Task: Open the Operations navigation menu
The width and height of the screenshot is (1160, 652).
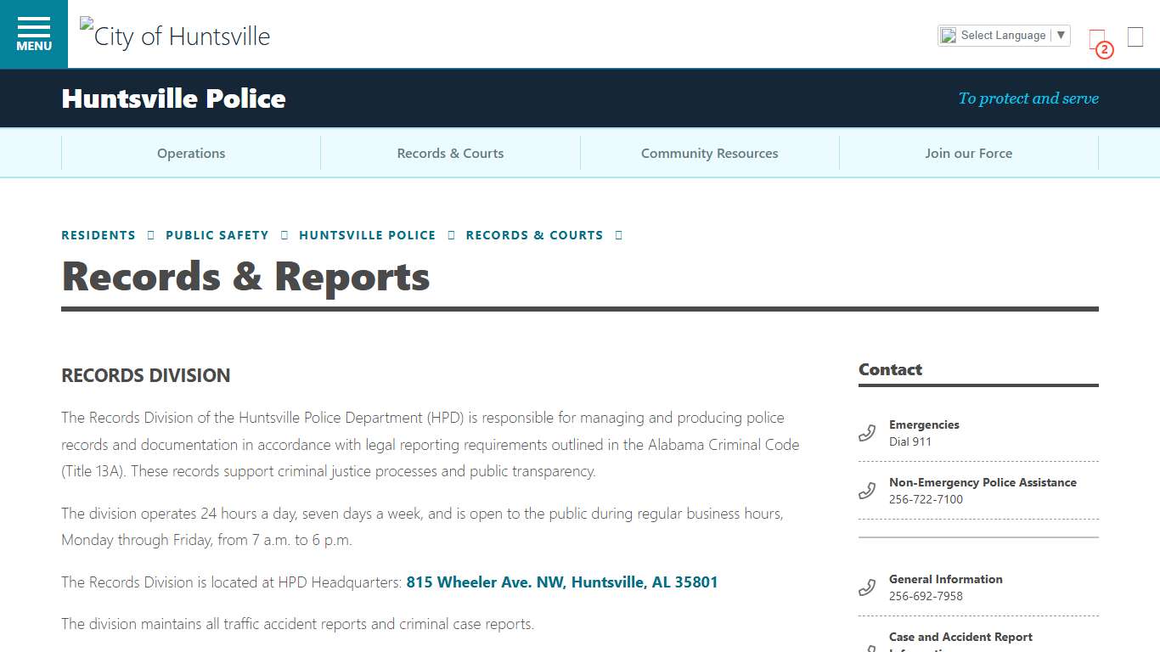Action: 190,153
